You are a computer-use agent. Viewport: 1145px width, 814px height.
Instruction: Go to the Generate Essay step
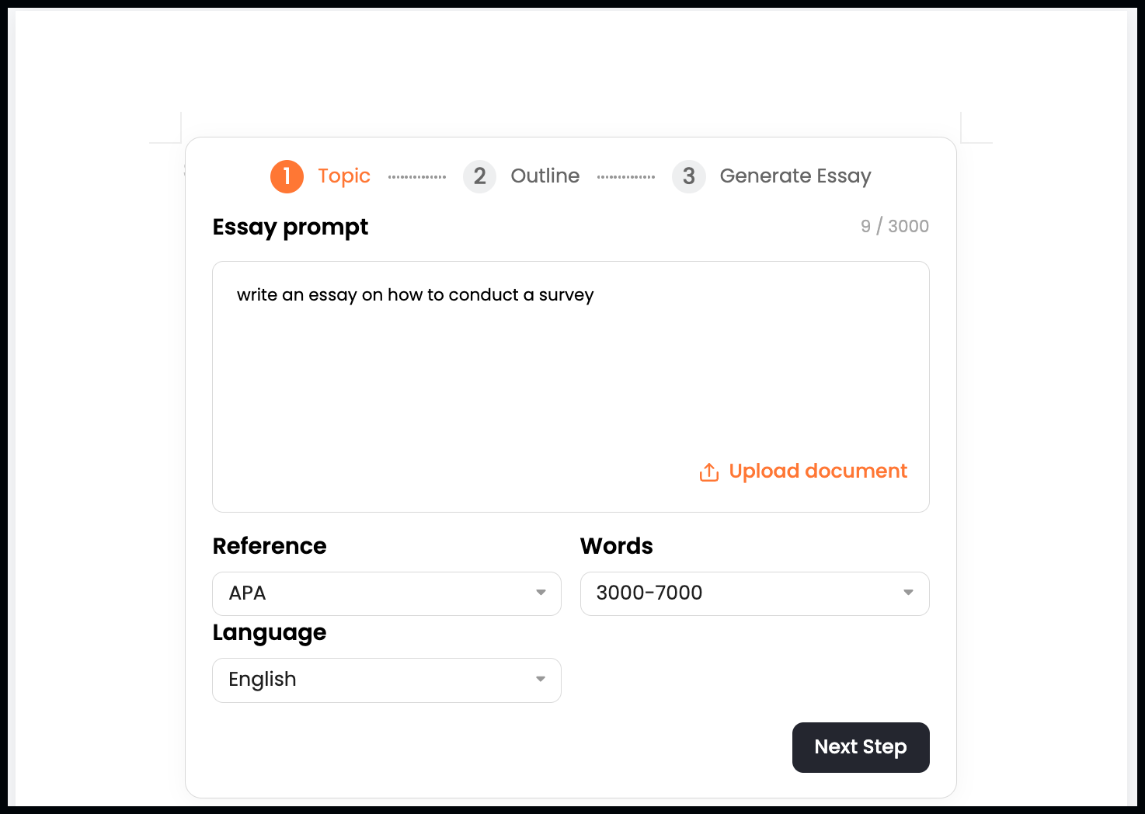tap(795, 176)
